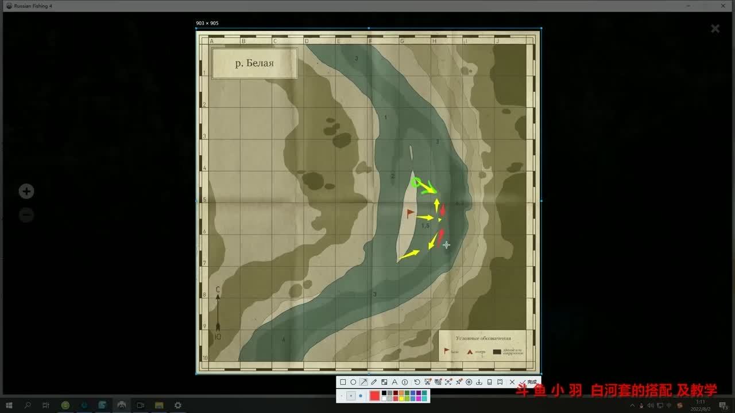The image size is (735, 413).
Task: Cancel the screenshot with X icon
Action: coord(512,382)
